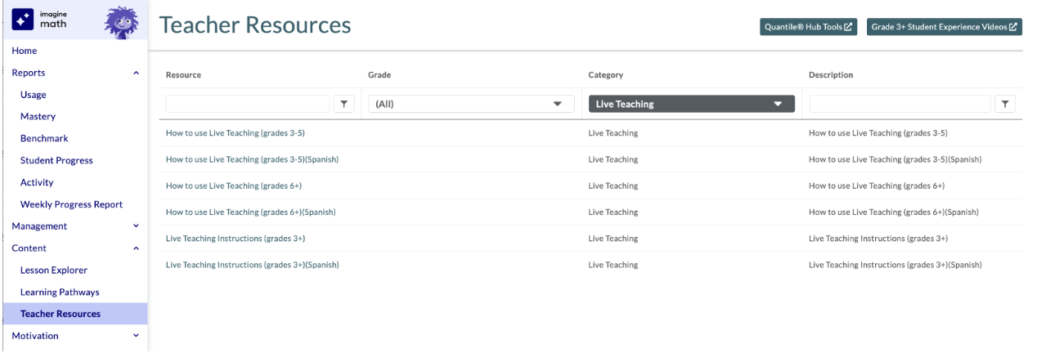1037x353 pixels.
Task: Select Lesson Explorer in sidebar
Action: [x=54, y=270]
